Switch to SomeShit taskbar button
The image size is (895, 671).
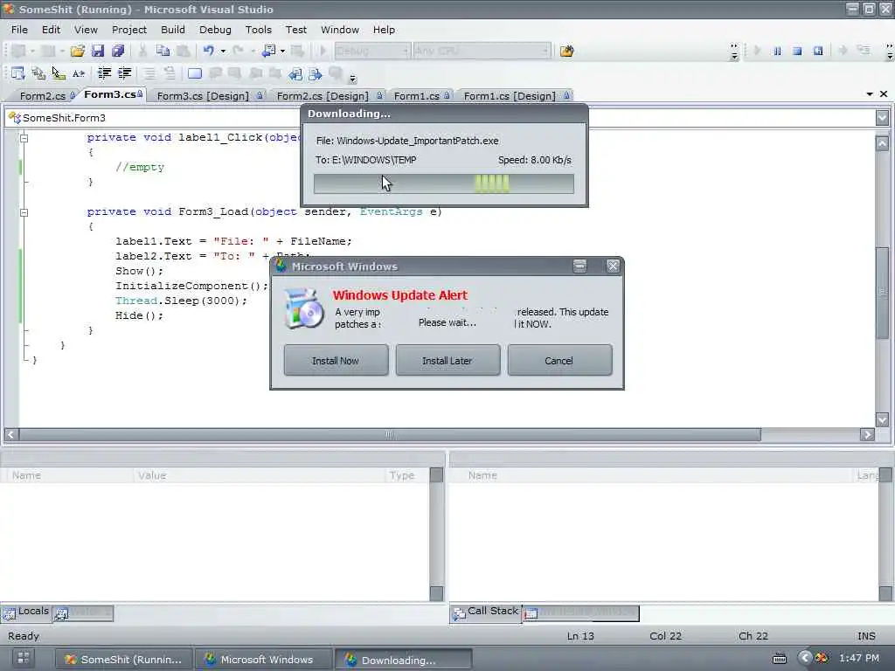coord(123,660)
